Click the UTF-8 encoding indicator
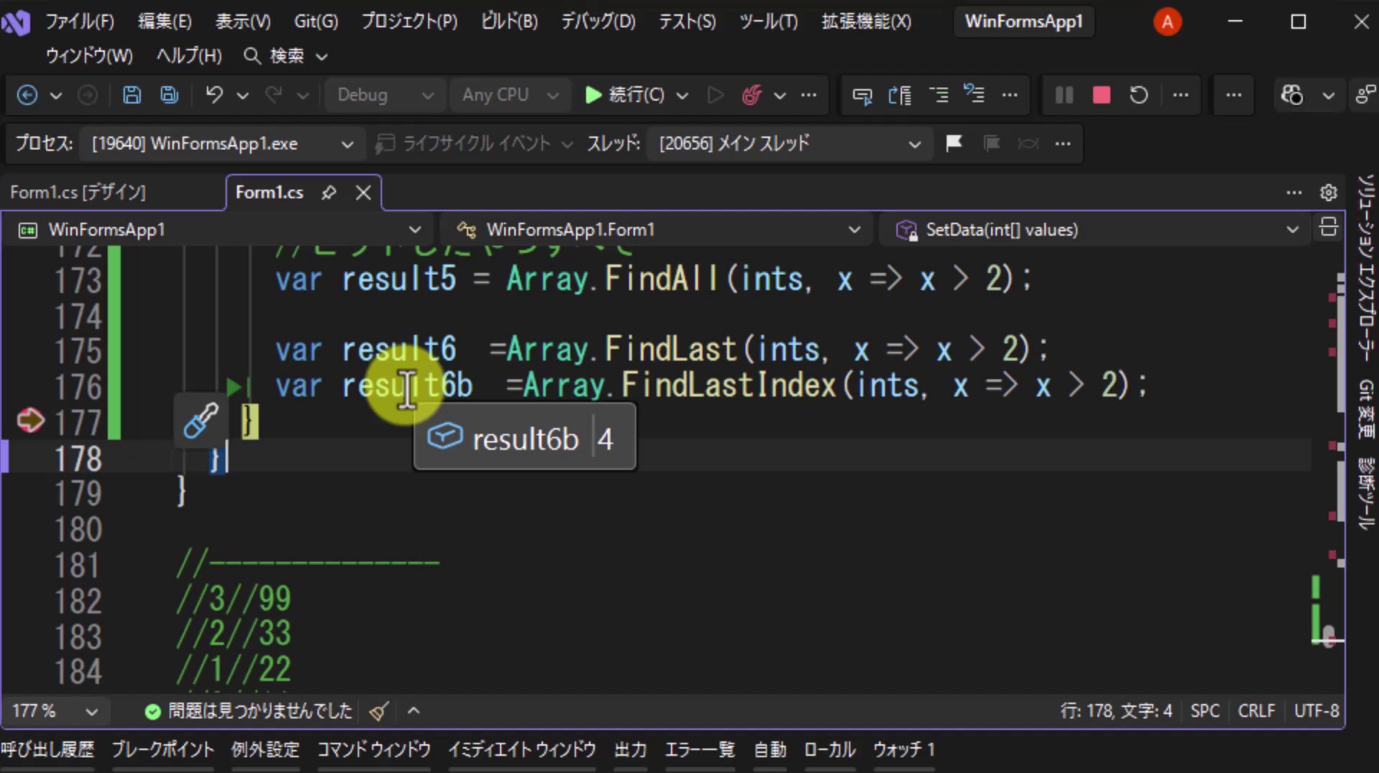1379x773 pixels. click(1316, 711)
